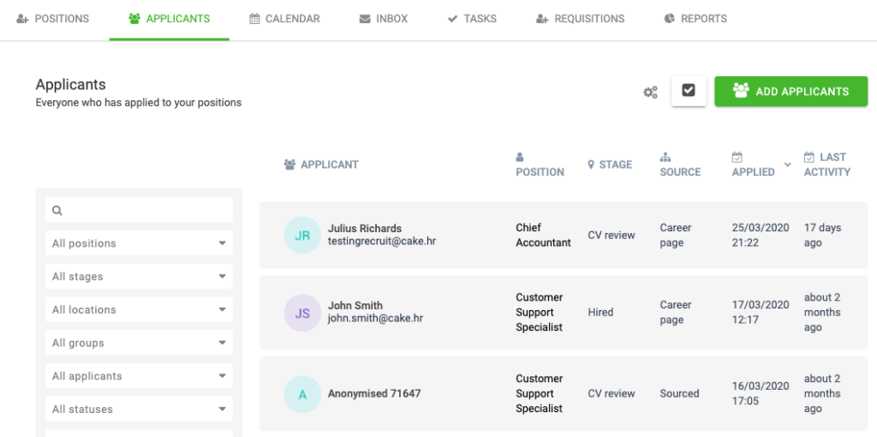
Task: Expand the All locations filter
Action: click(x=139, y=310)
